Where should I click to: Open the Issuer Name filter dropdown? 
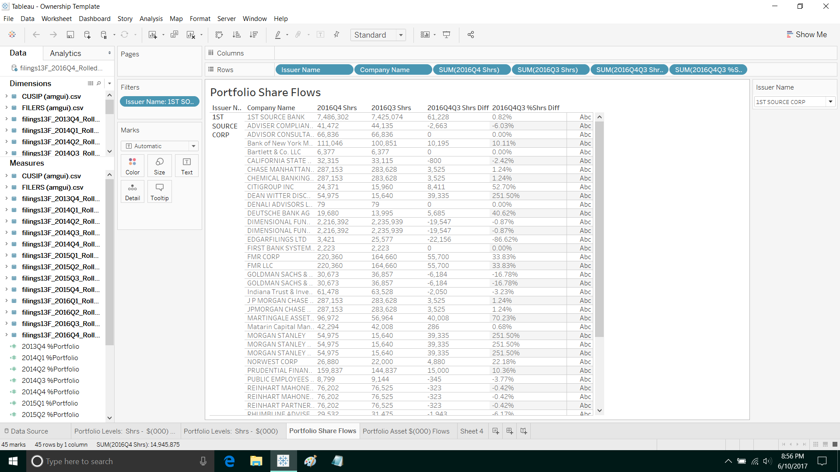click(830, 102)
